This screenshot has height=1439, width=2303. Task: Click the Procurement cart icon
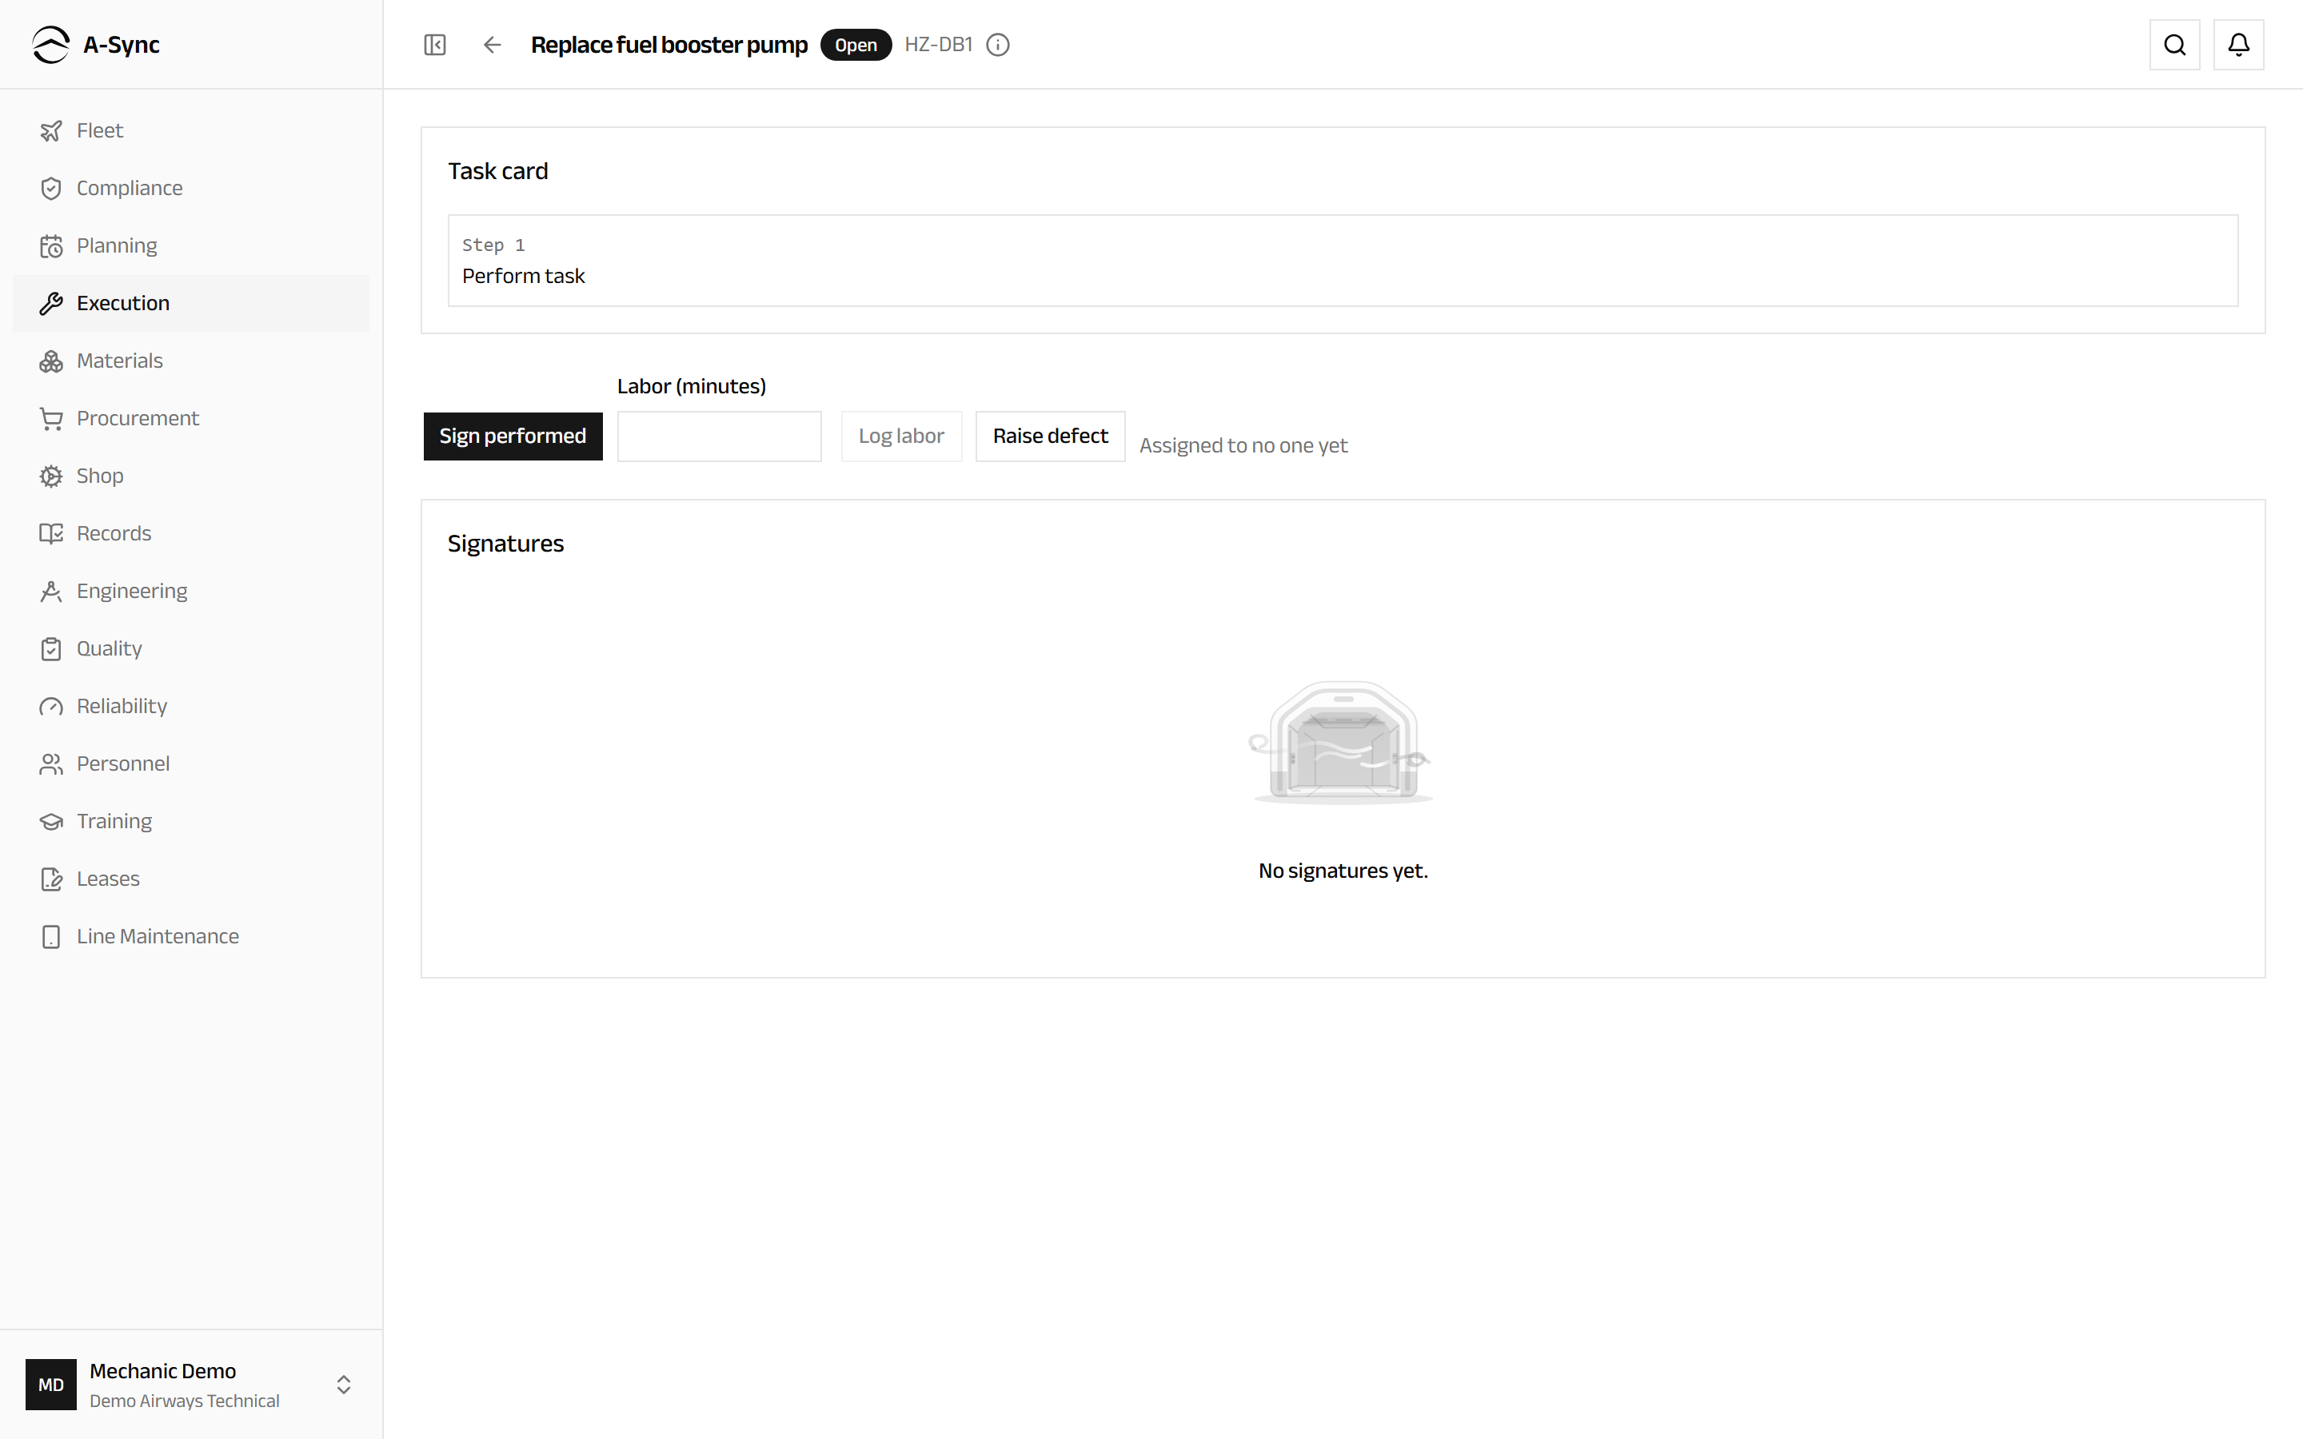[x=51, y=419]
